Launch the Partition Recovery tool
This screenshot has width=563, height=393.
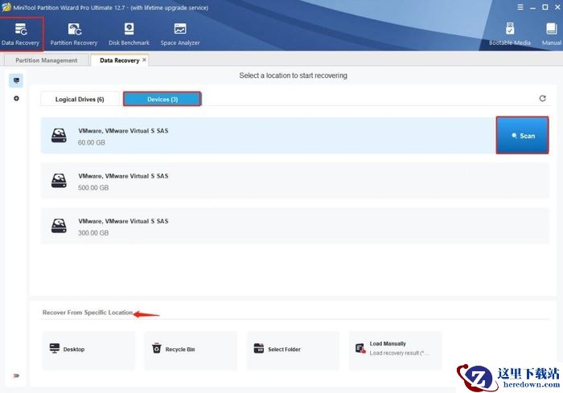coord(74,35)
